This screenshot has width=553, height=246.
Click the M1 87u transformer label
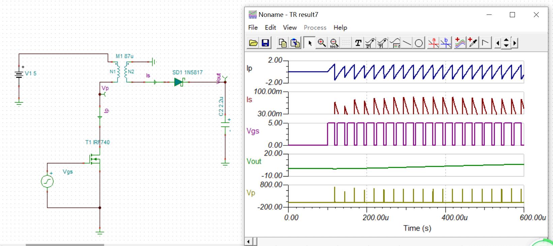[124, 56]
